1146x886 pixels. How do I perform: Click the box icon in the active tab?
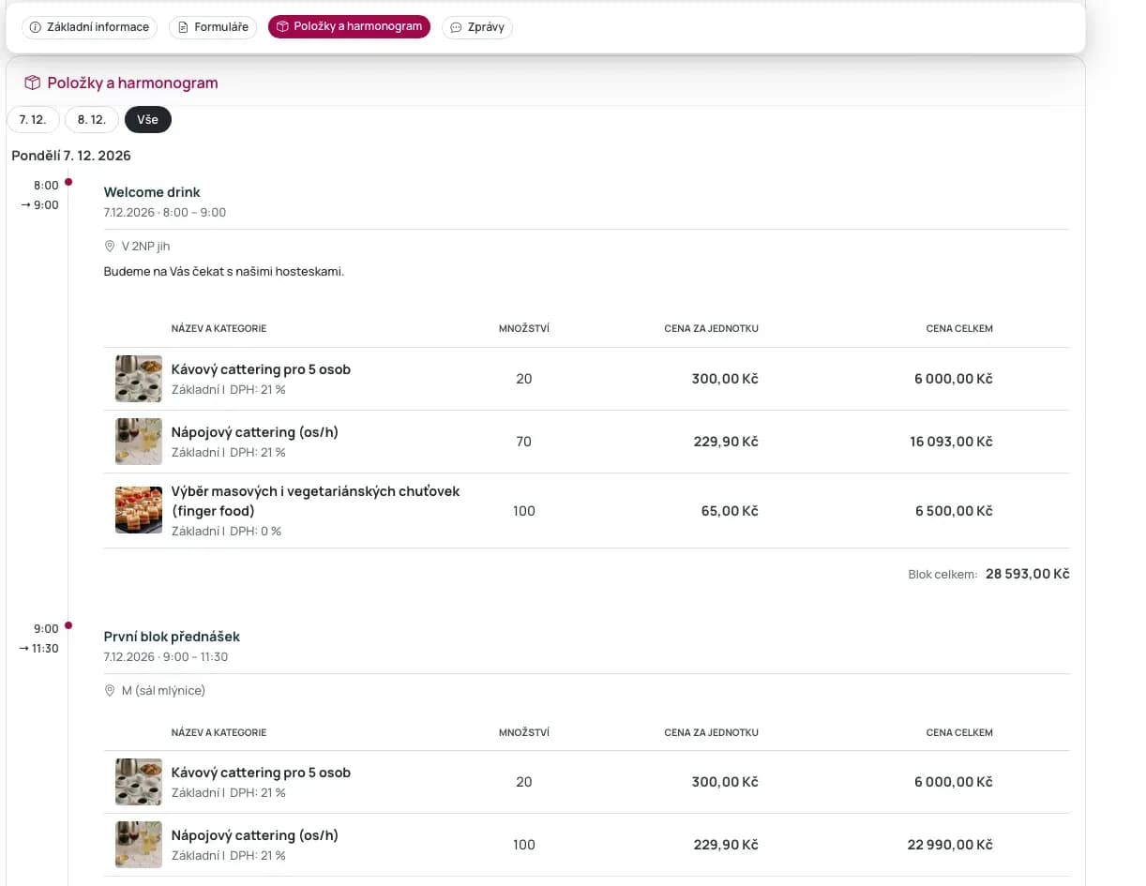pos(282,27)
